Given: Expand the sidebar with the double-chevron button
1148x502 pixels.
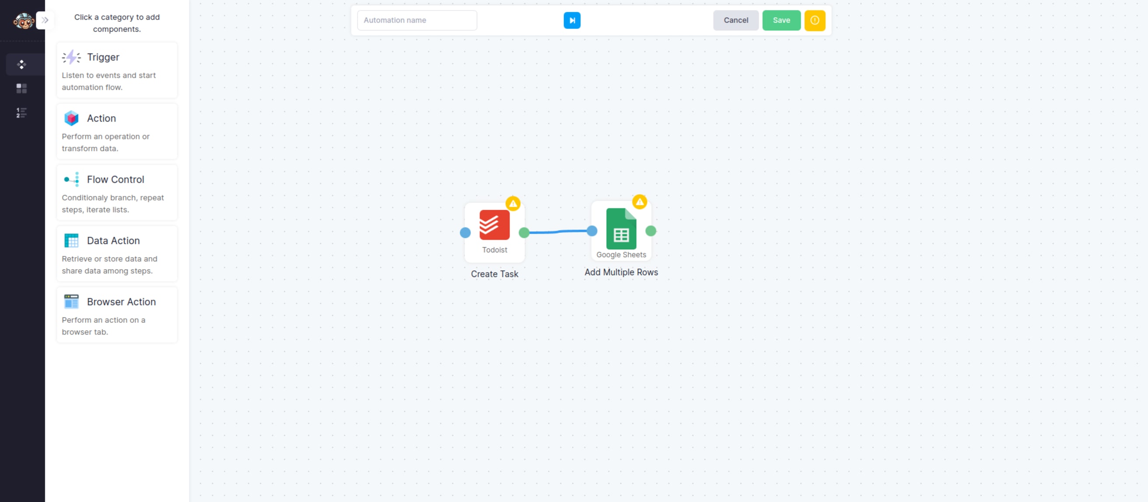Looking at the screenshot, I should coord(44,20).
